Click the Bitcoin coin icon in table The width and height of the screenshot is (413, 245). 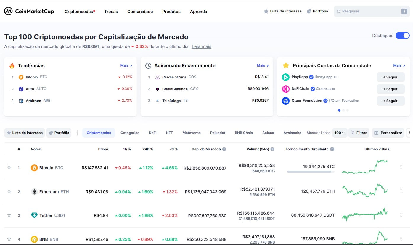point(34,168)
